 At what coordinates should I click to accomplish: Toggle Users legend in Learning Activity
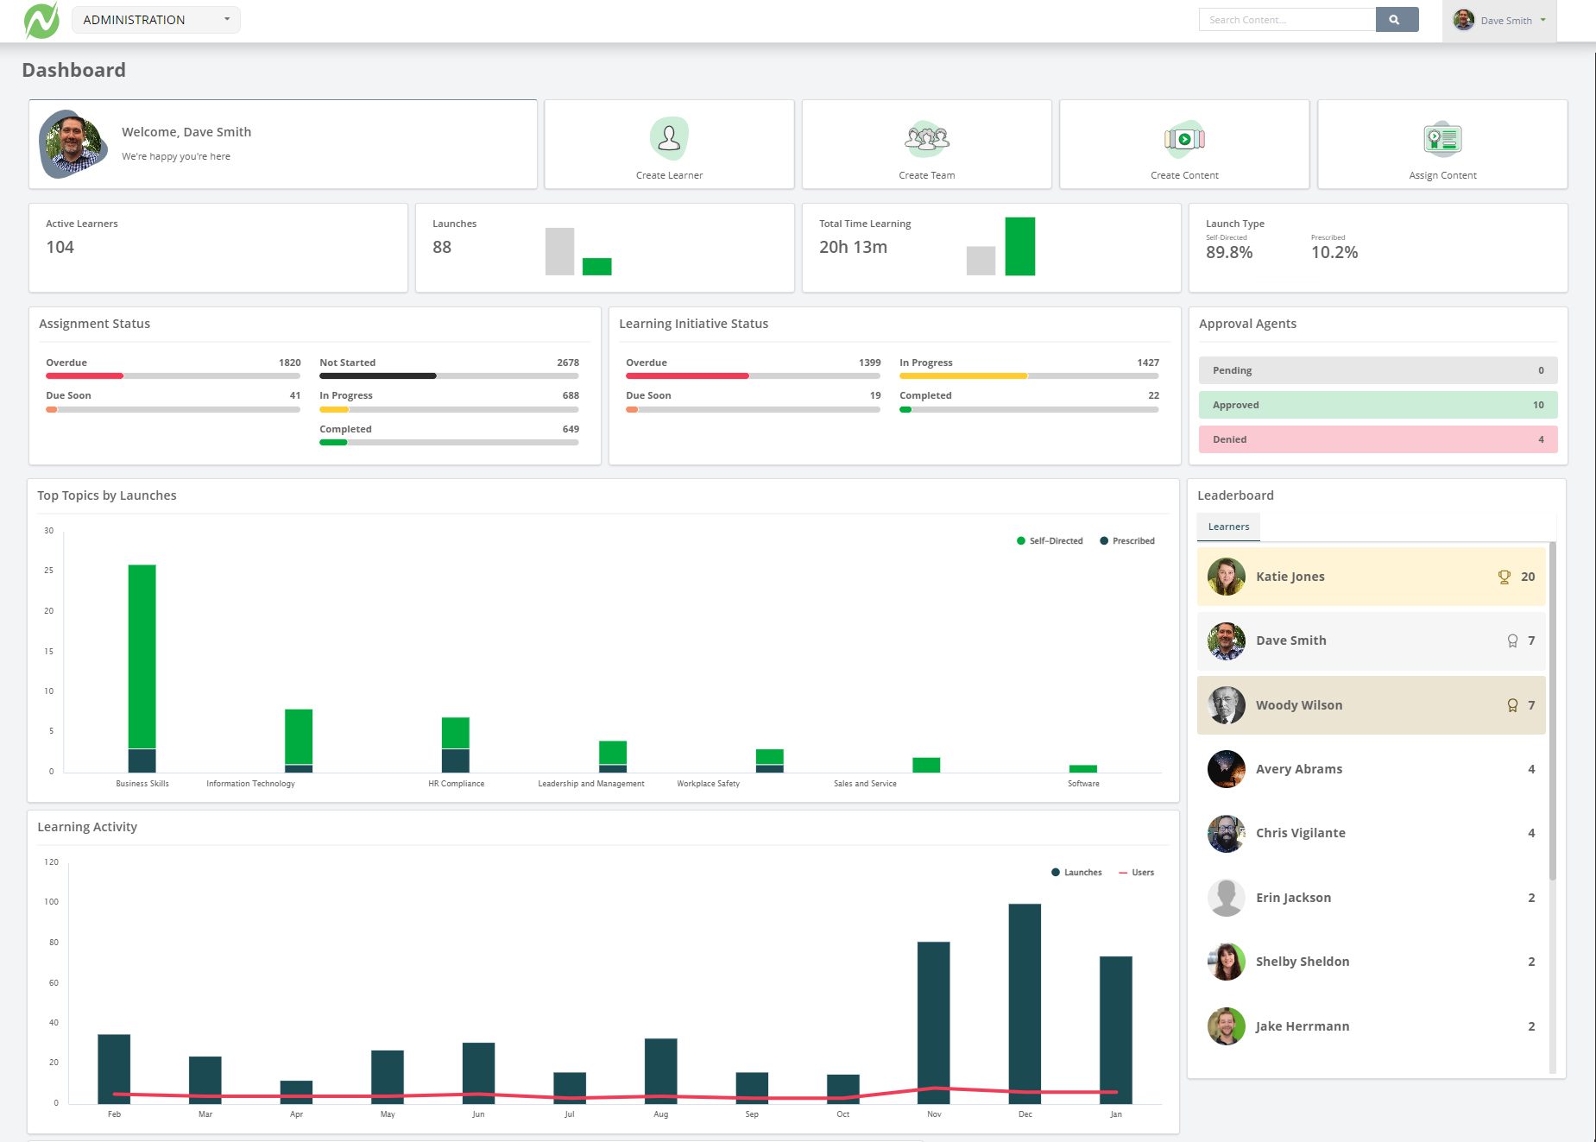coord(1136,873)
